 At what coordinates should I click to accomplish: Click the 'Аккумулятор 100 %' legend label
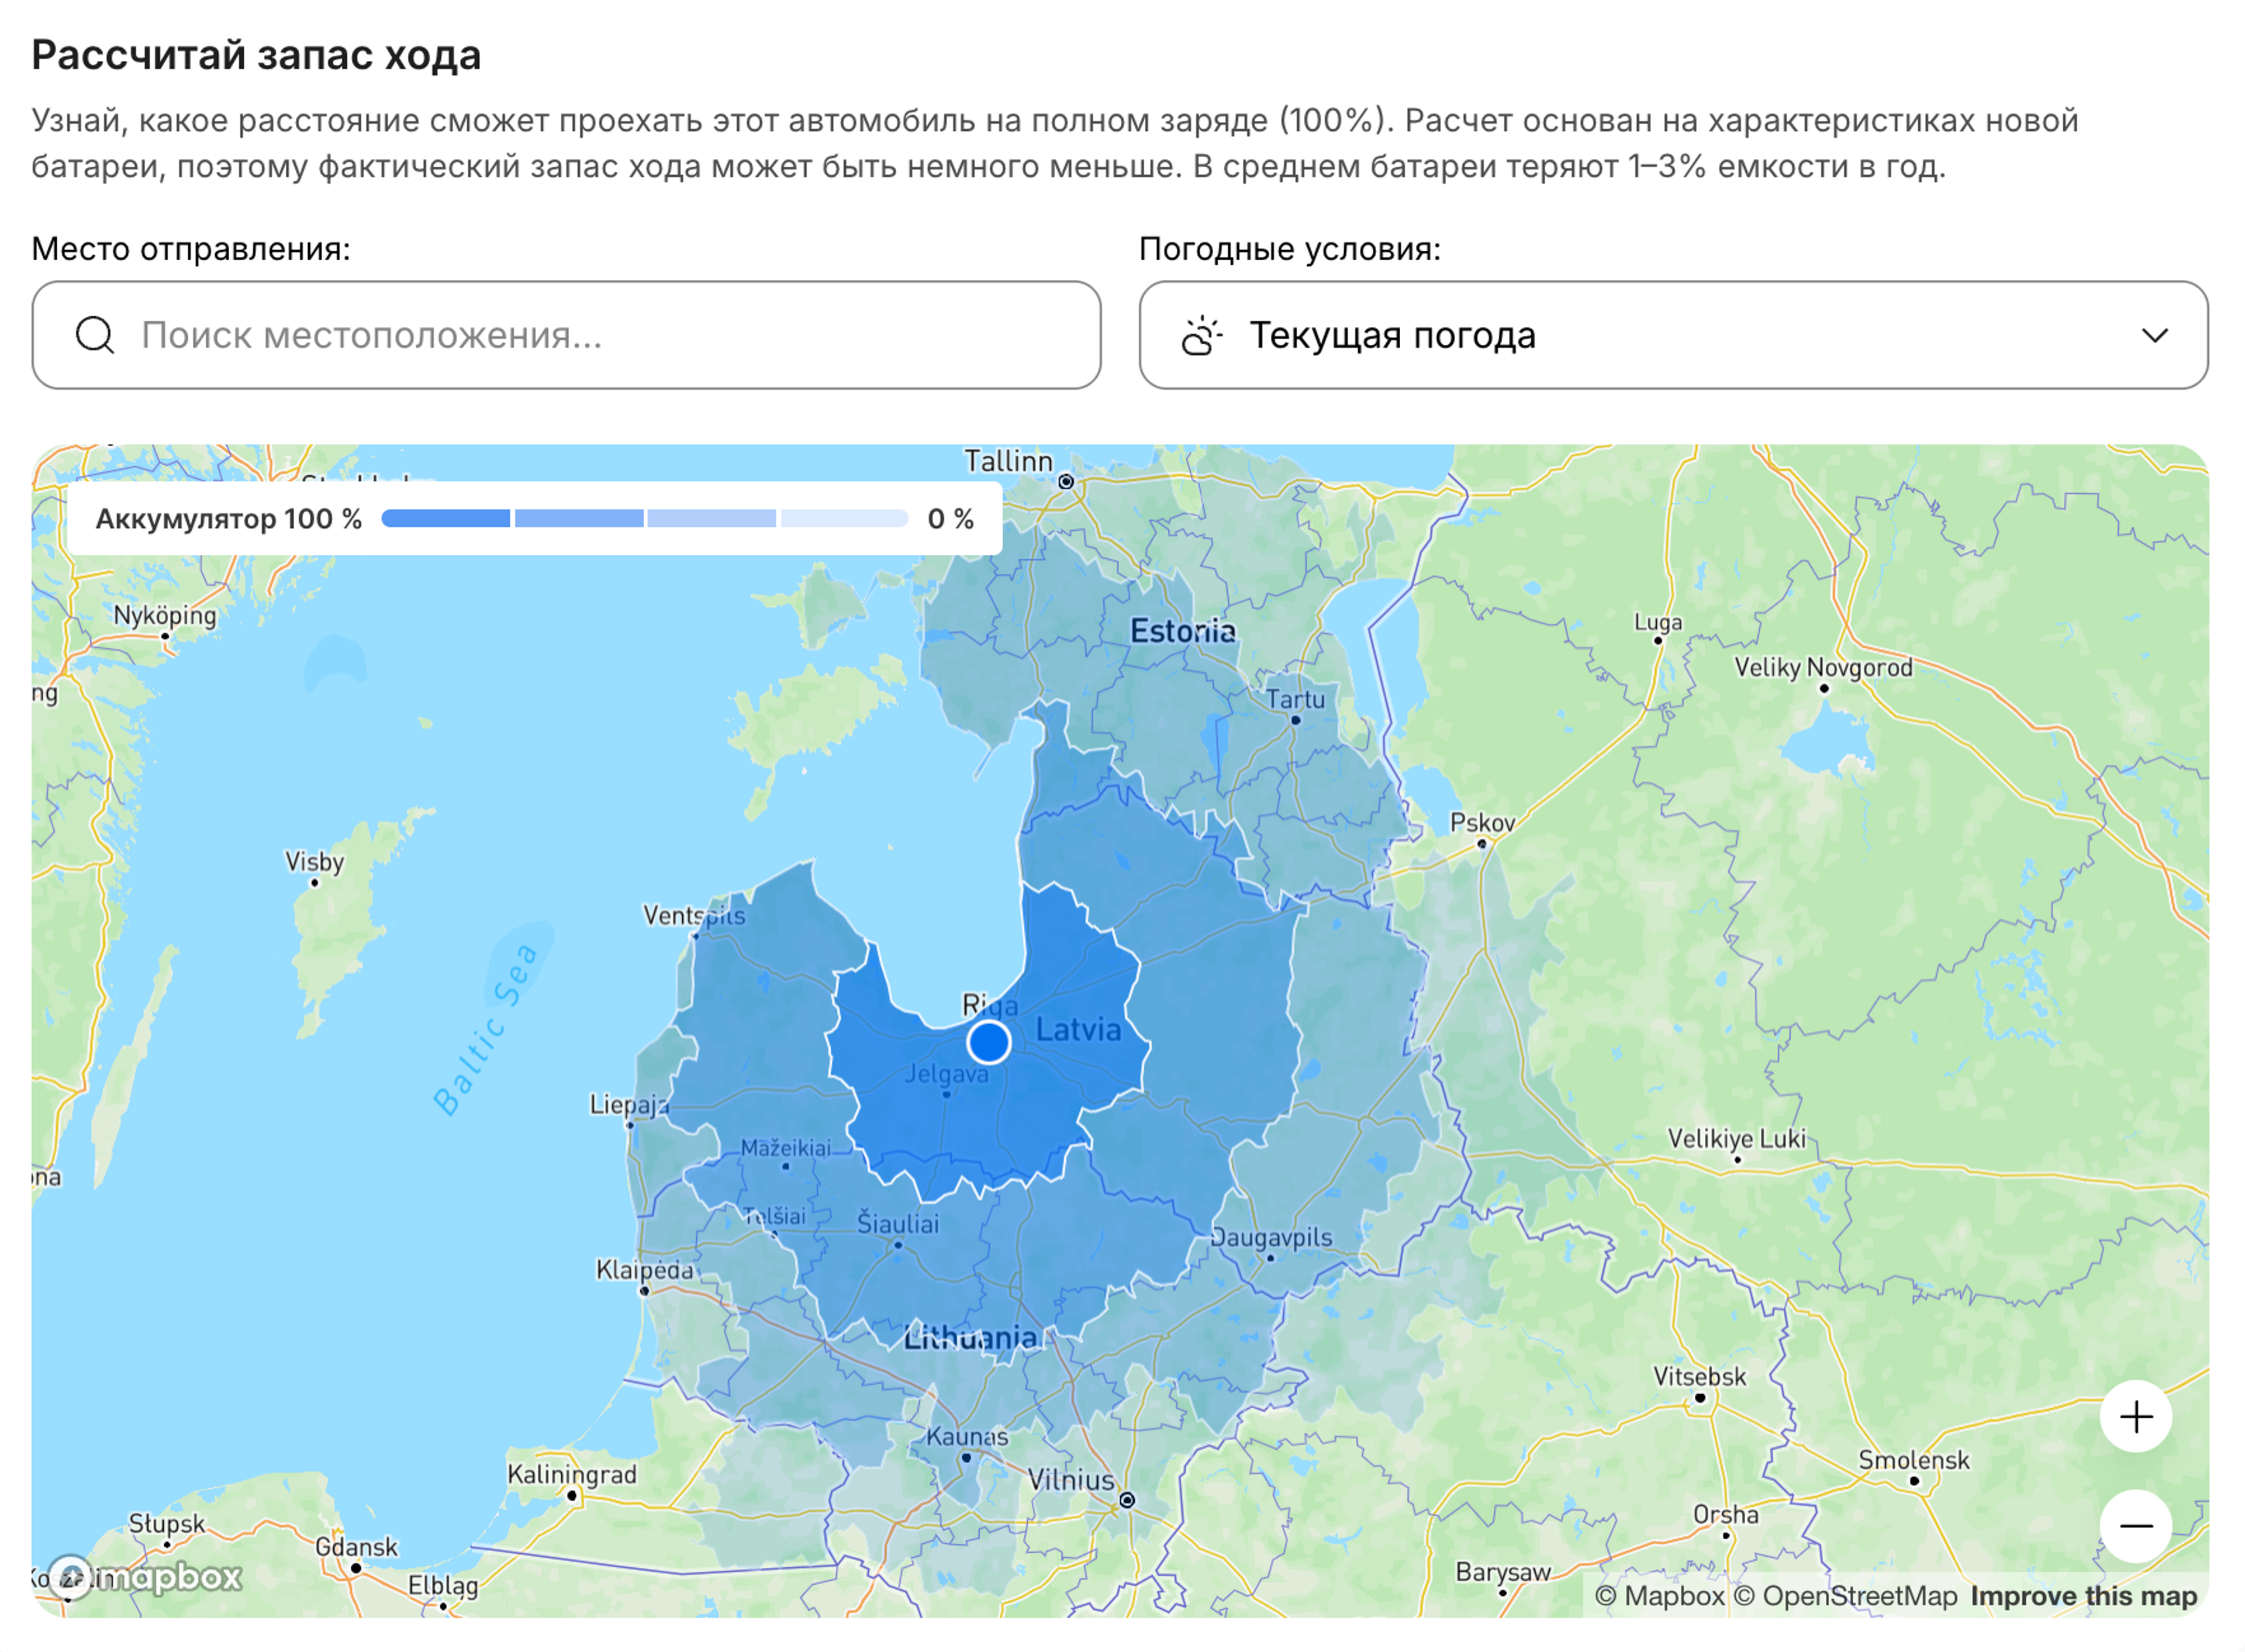[229, 519]
